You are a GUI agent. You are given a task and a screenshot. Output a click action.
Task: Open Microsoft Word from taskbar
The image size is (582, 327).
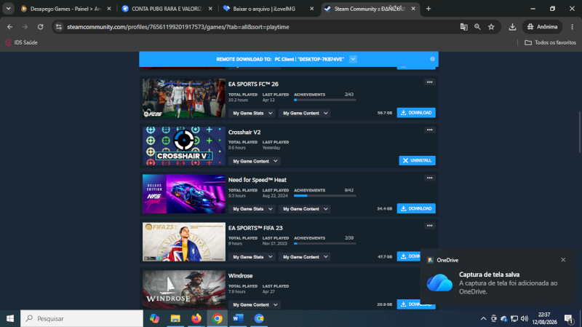tap(238, 318)
